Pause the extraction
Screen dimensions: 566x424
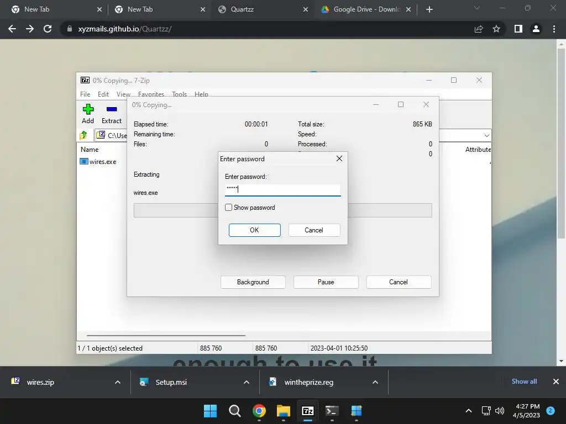click(x=326, y=282)
